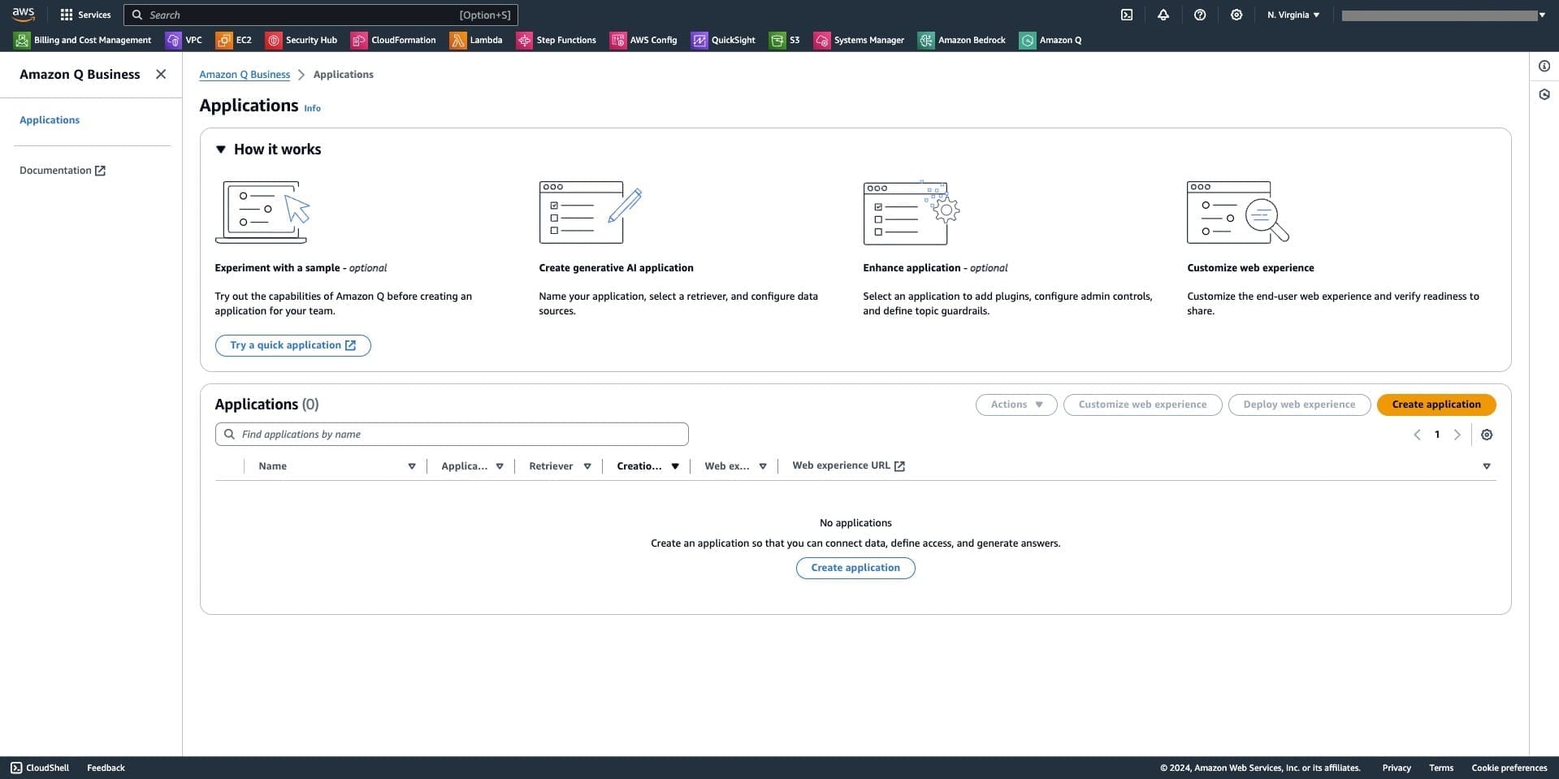
Task: Select Applications in the sidebar
Action: [50, 120]
